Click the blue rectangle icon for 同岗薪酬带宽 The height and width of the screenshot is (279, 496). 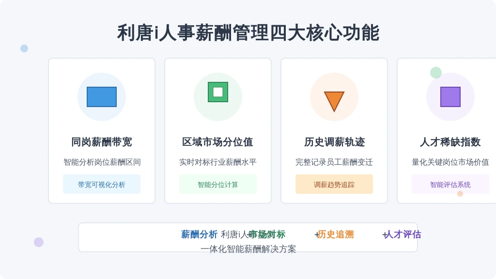click(x=102, y=97)
